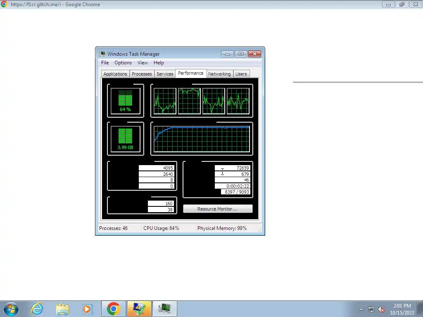Image resolution: width=423 pixels, height=317 pixels.
Task: Click the third CPU core history graph
Action: (x=214, y=101)
